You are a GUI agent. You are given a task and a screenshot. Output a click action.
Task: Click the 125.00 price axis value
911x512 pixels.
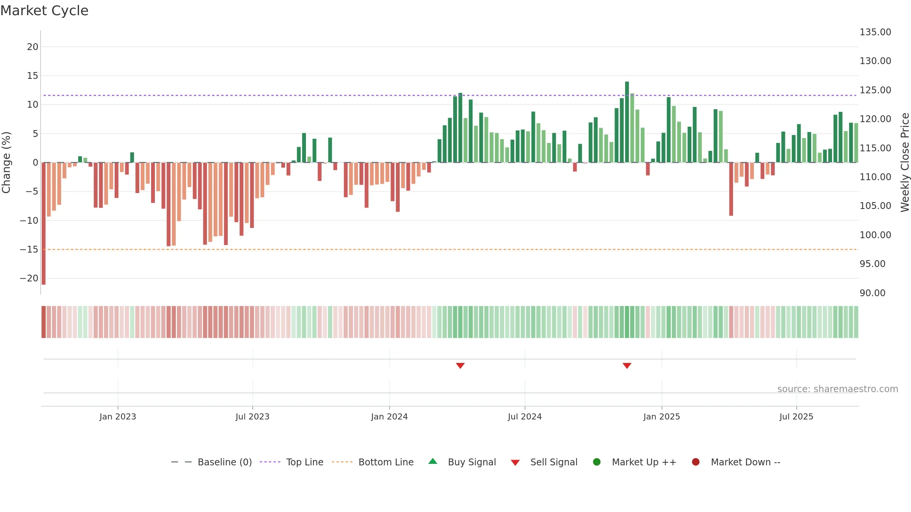[x=875, y=90]
